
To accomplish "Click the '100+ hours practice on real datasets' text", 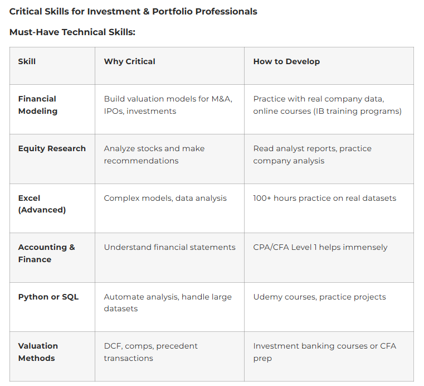I will coord(324,198).
